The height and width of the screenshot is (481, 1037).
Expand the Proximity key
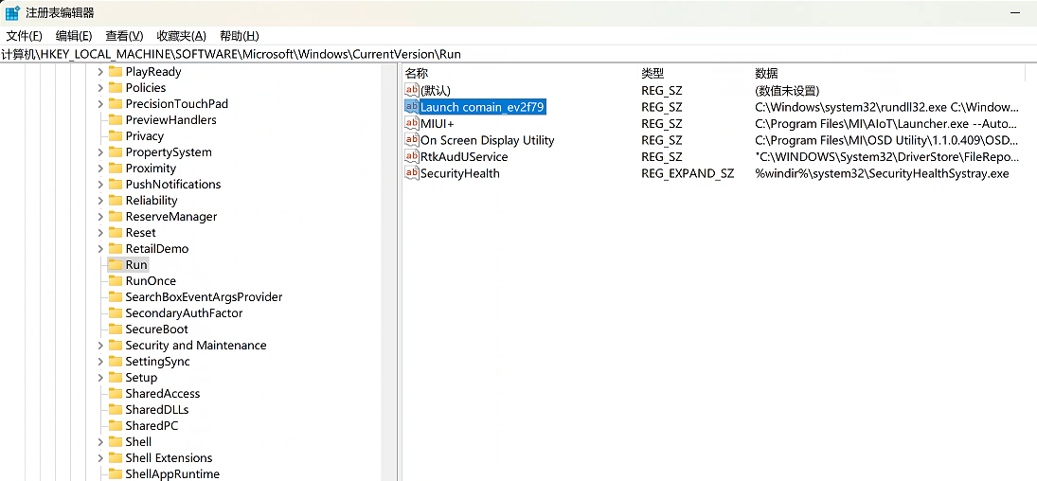click(x=100, y=168)
